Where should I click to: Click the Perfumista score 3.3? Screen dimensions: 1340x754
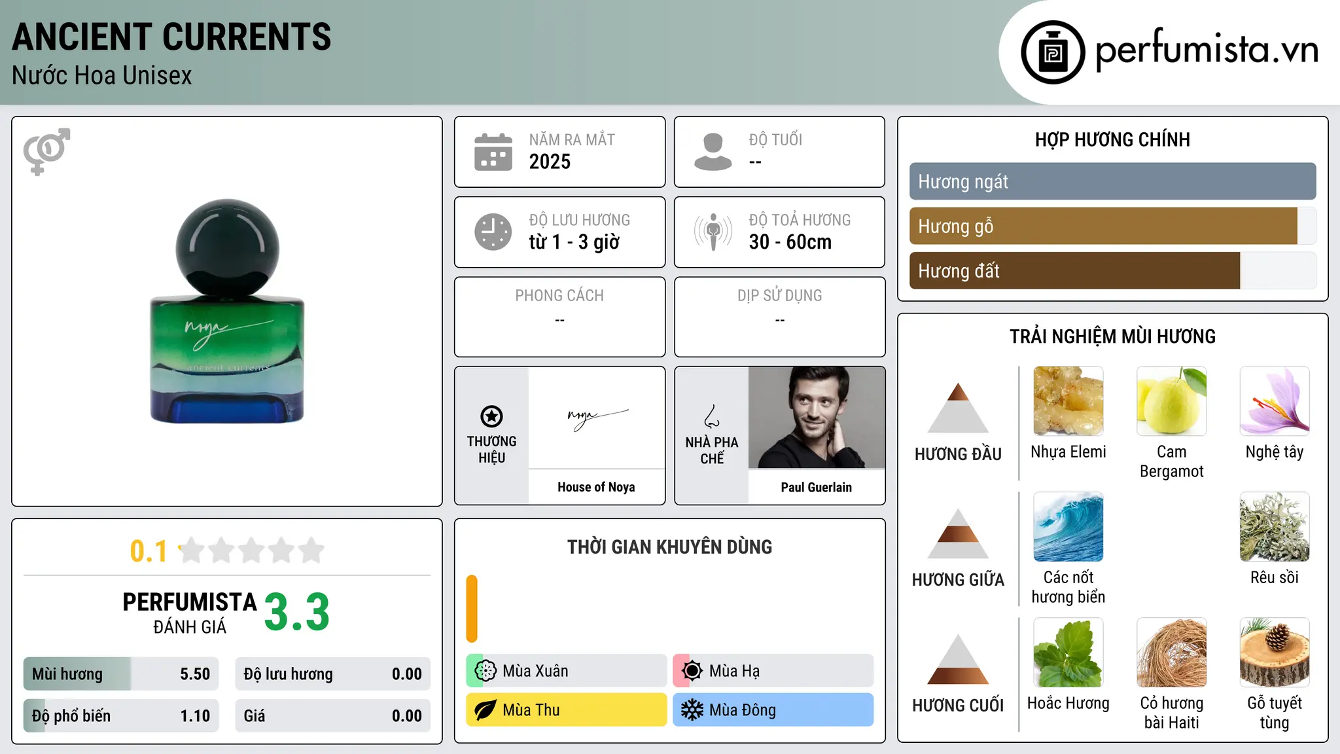tap(297, 612)
